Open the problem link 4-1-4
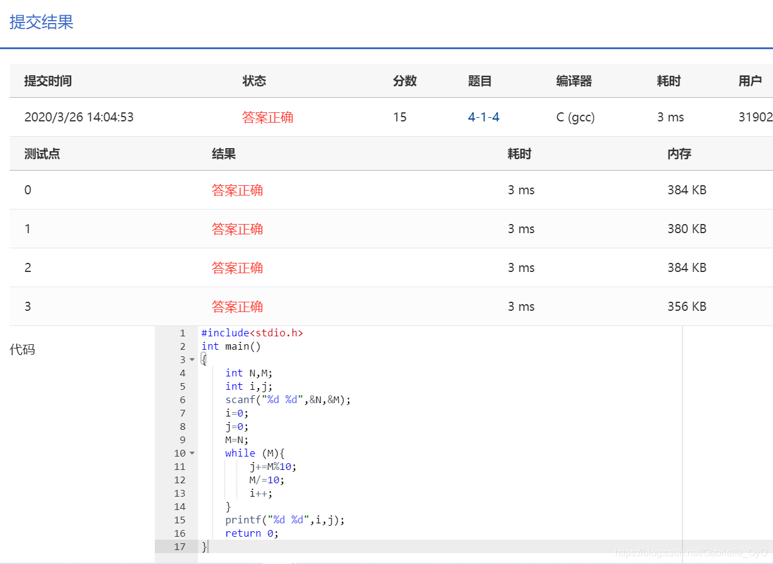The height and width of the screenshot is (564, 773). [x=483, y=117]
